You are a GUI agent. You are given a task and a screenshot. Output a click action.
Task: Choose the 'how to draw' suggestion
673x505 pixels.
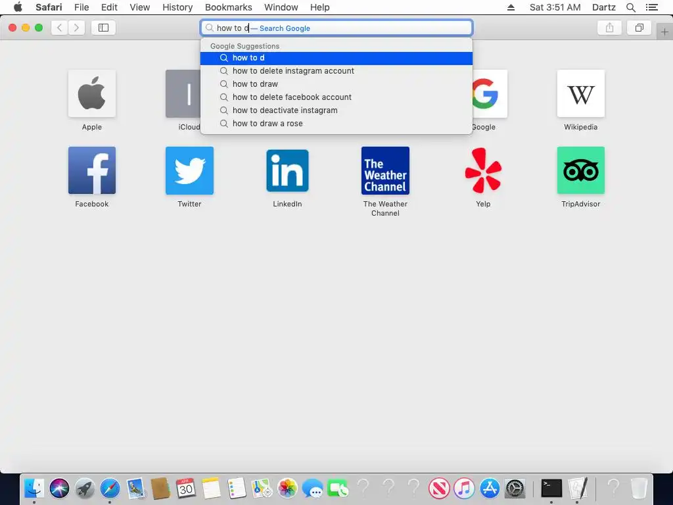[x=336, y=84]
